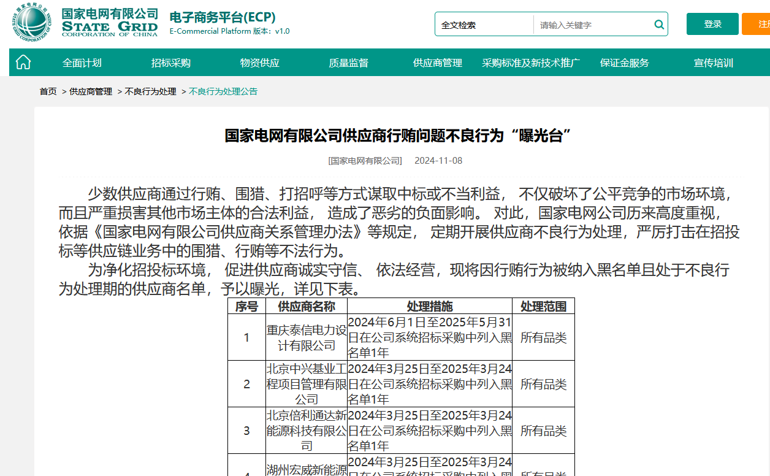Click 所有品类 in the 重庆泰信 row

[x=544, y=337]
